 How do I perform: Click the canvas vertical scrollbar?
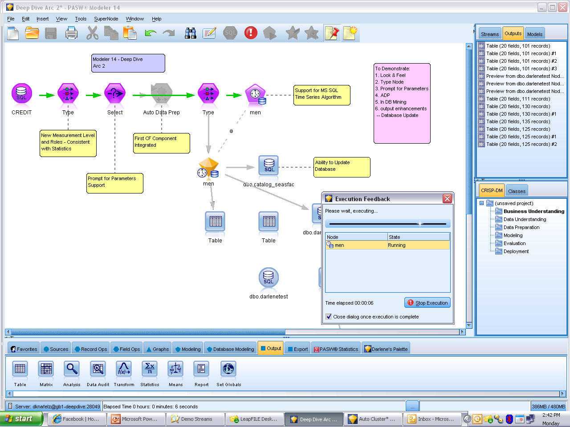(x=468, y=186)
